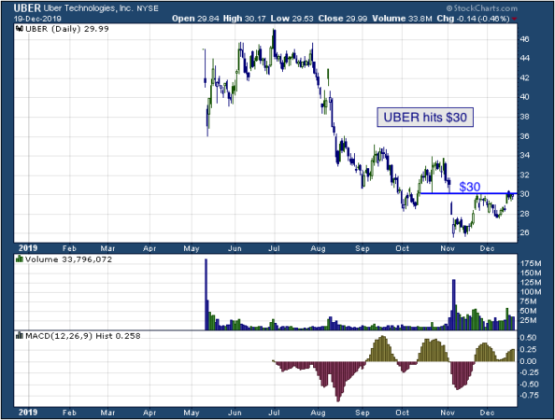Screen dimensions: 555x420
Task: Click the Nov label under the price chart
Action: click(x=448, y=248)
